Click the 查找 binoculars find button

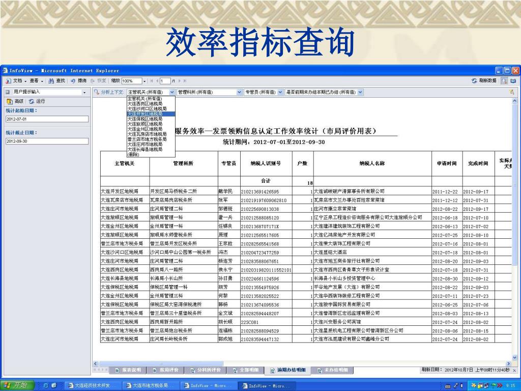[x=57, y=81]
